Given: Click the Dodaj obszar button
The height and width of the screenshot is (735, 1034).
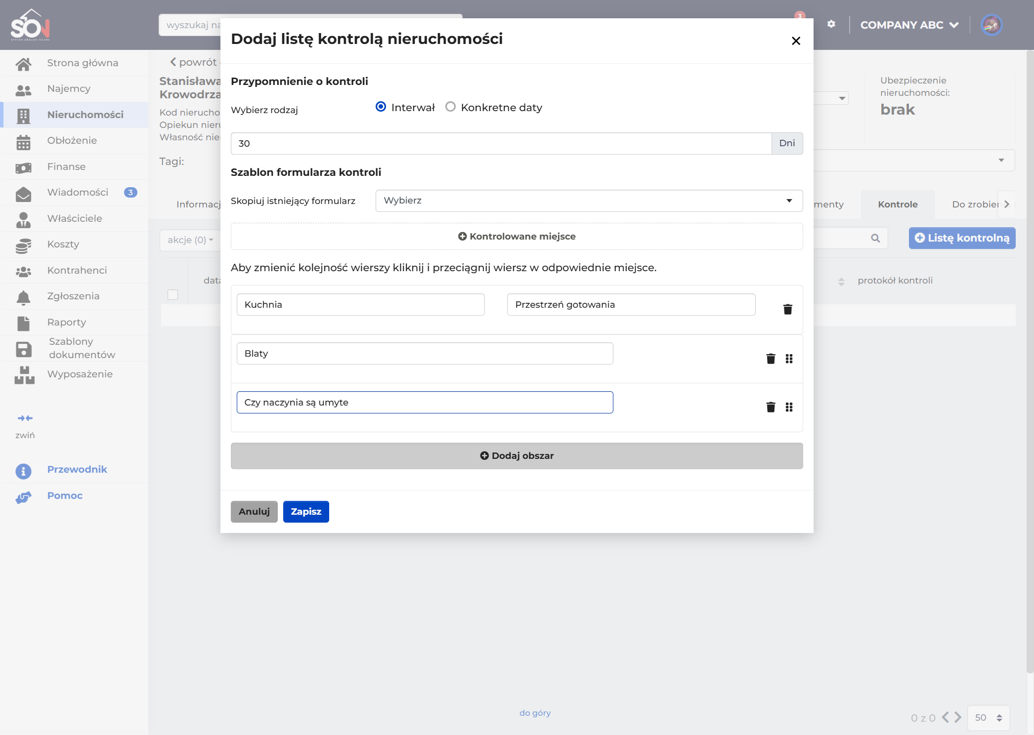Looking at the screenshot, I should [517, 456].
